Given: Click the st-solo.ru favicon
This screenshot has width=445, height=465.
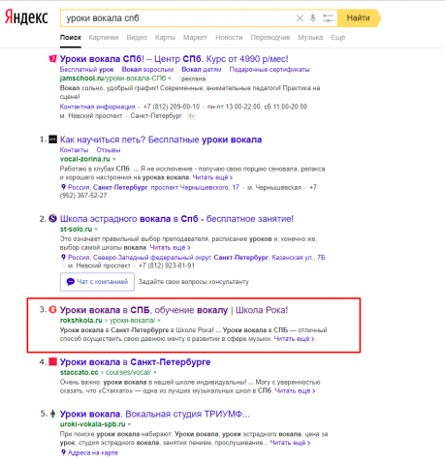Looking at the screenshot, I should [x=52, y=219].
